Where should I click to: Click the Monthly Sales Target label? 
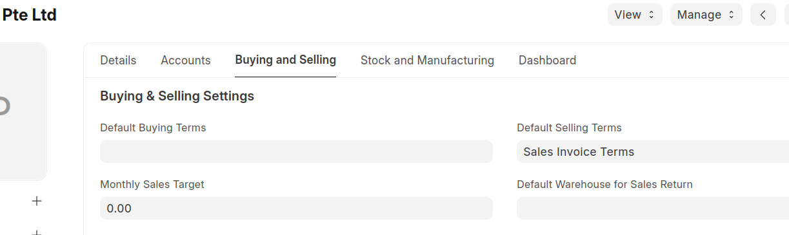[152, 185]
